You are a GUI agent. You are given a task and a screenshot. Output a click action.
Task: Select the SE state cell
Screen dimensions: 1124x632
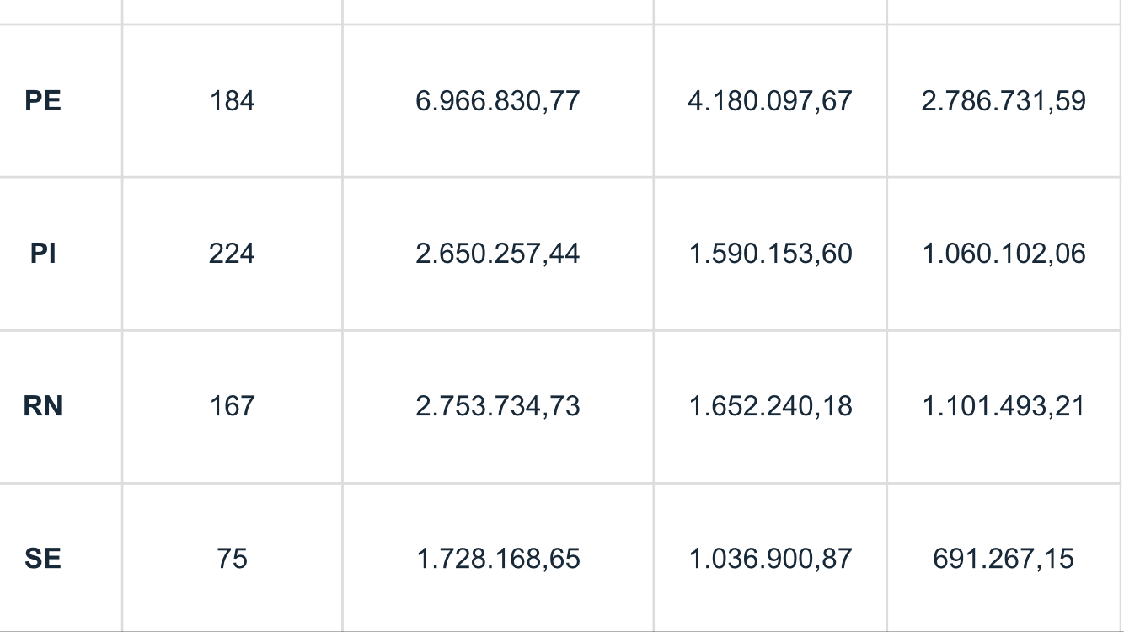[43, 559]
